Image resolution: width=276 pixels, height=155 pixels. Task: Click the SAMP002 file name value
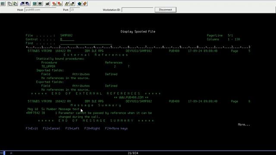pyautogui.click(x=66, y=35)
